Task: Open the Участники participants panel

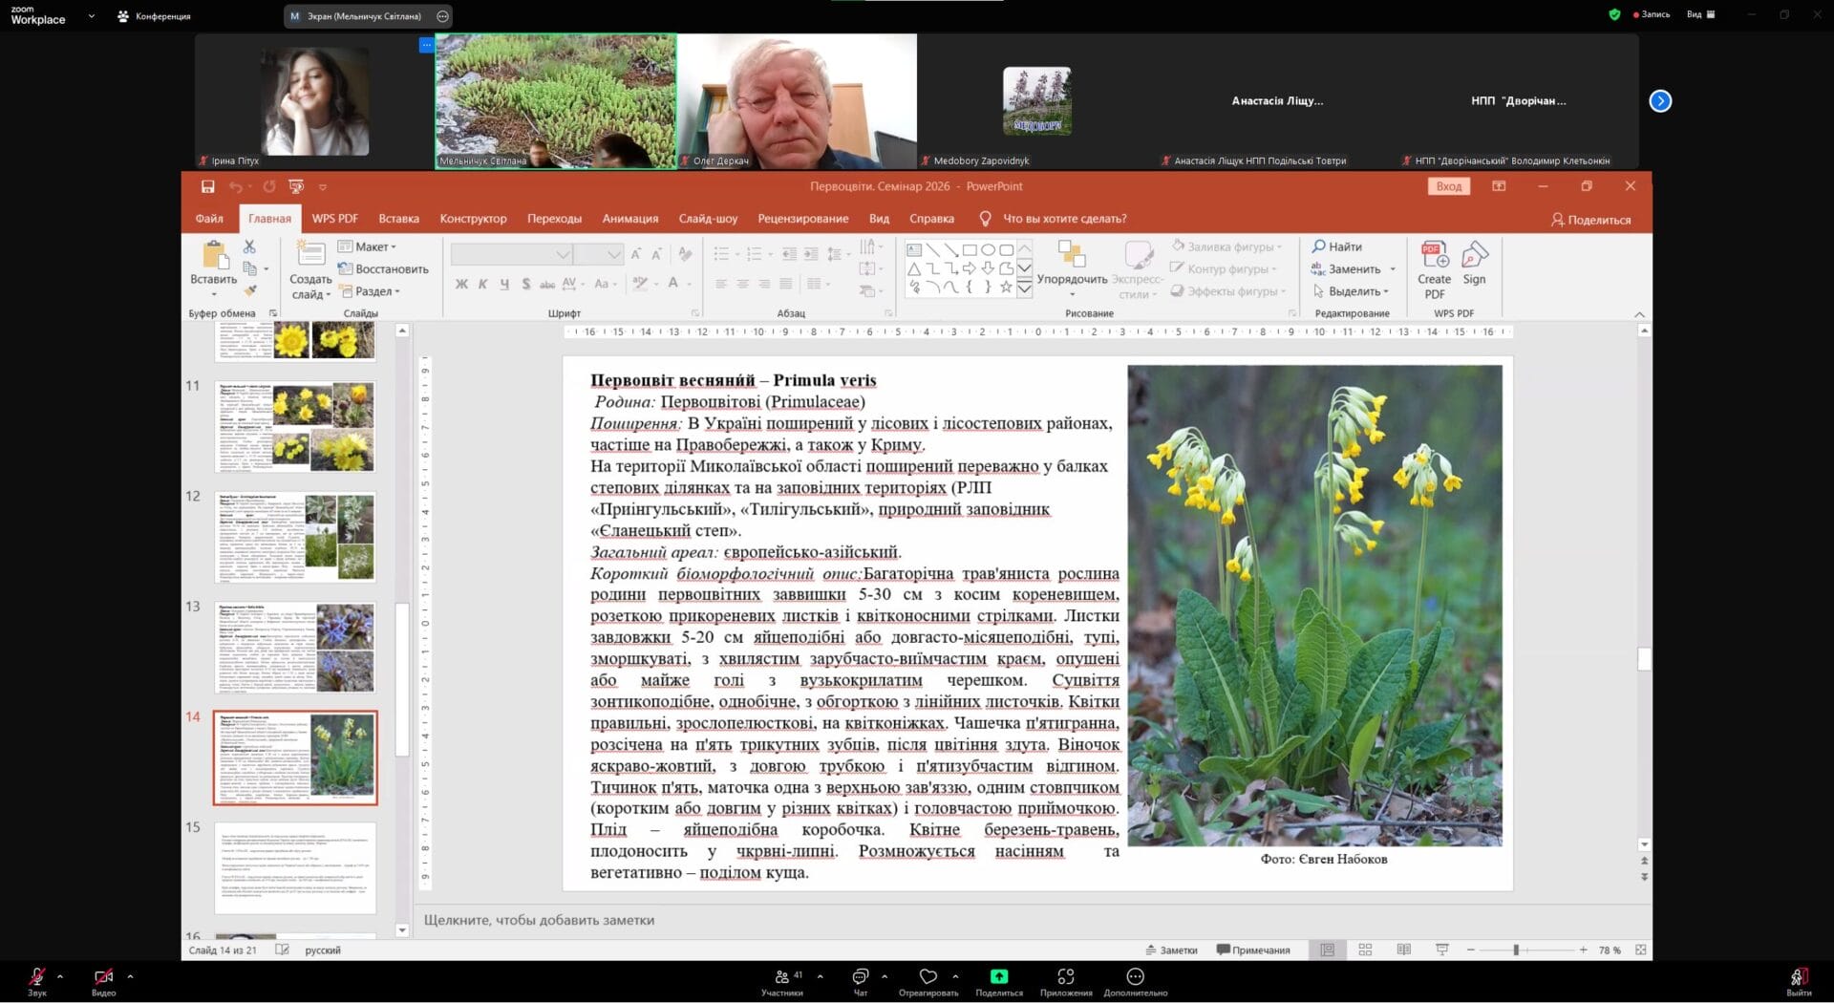Action: point(782,977)
